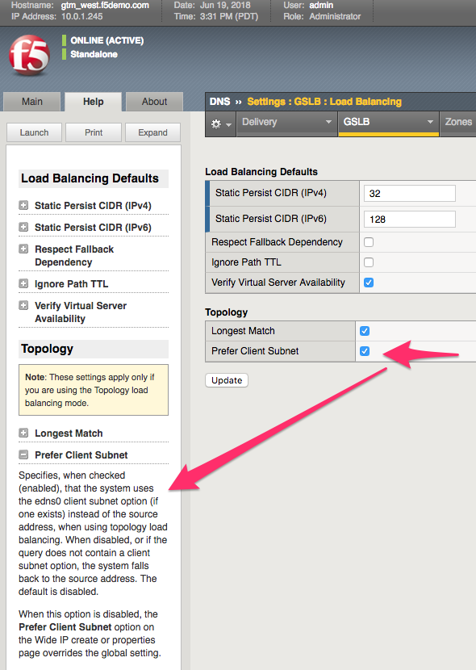Expand Verify Virtual Server Availability help icon
Image resolution: width=476 pixels, height=670 pixels.
point(23,305)
